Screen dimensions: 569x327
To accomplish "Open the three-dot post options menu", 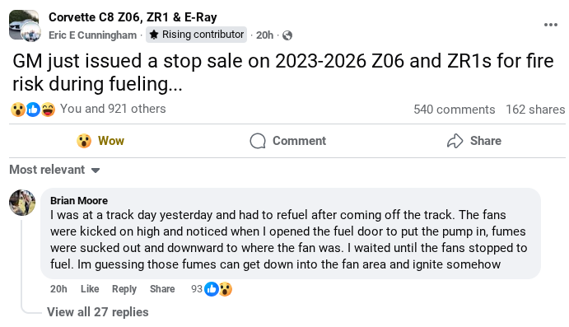I will tap(551, 25).
